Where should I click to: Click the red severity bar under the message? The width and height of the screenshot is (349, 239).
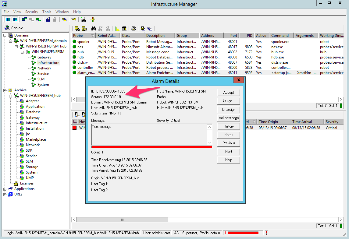[x=151, y=146]
